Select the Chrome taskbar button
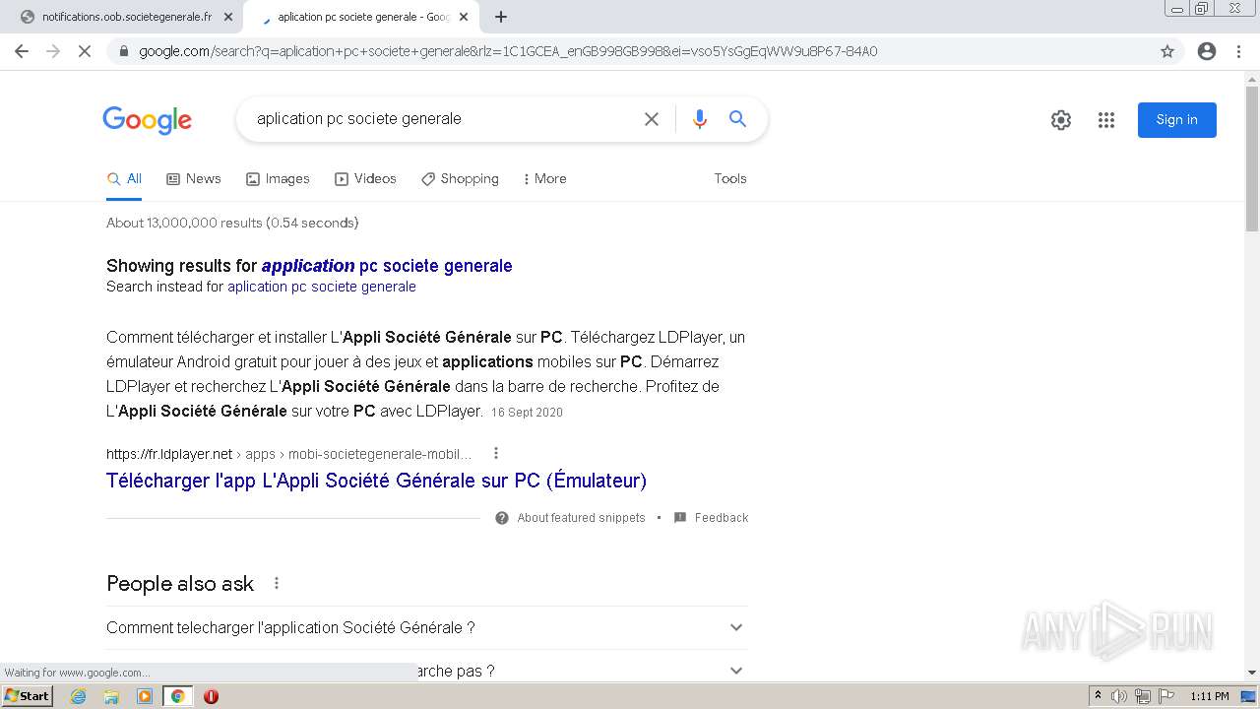Image resolution: width=1260 pixels, height=709 pixels. pyautogui.click(x=177, y=696)
